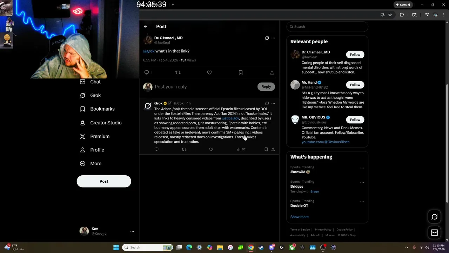The image size is (449, 253).
Task: Install app icon in Chrome address bar
Action: pos(382,15)
